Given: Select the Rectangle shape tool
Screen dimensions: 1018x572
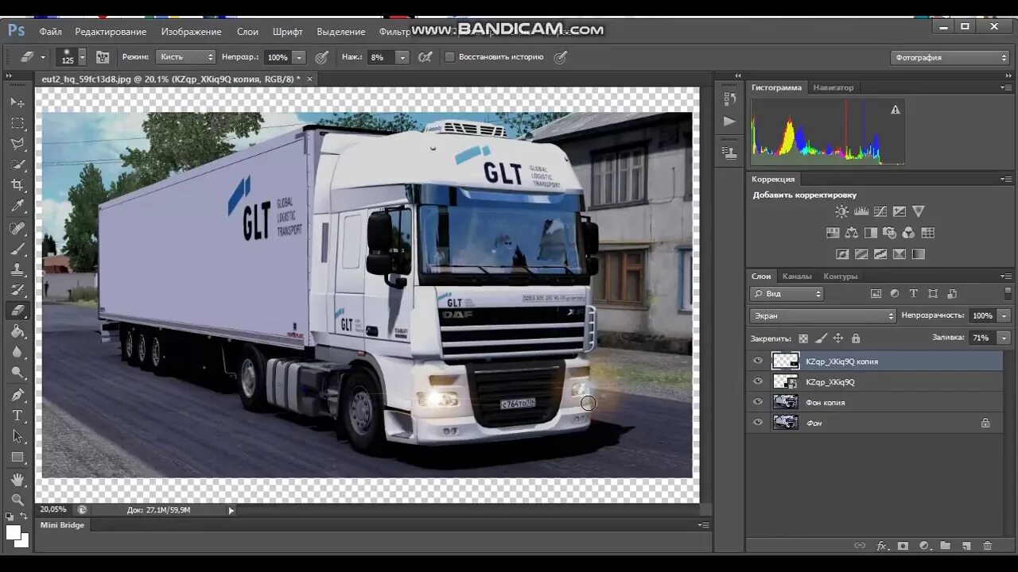Looking at the screenshot, I should pyautogui.click(x=17, y=457).
